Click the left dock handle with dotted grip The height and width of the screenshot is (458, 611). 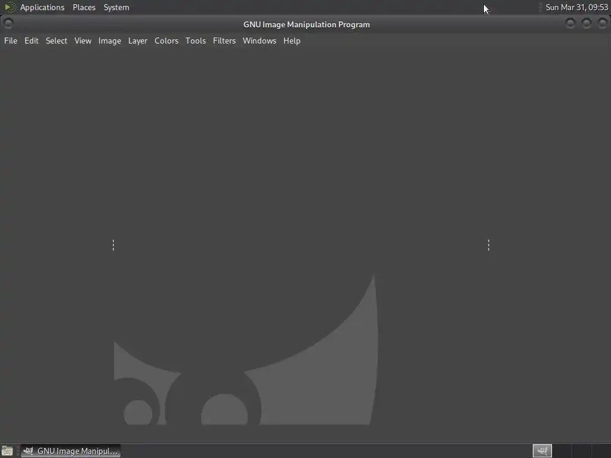(x=113, y=245)
